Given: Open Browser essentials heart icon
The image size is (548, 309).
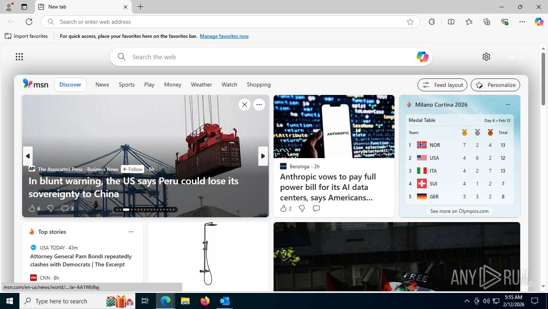Looking at the screenshot, I should click(x=504, y=22).
